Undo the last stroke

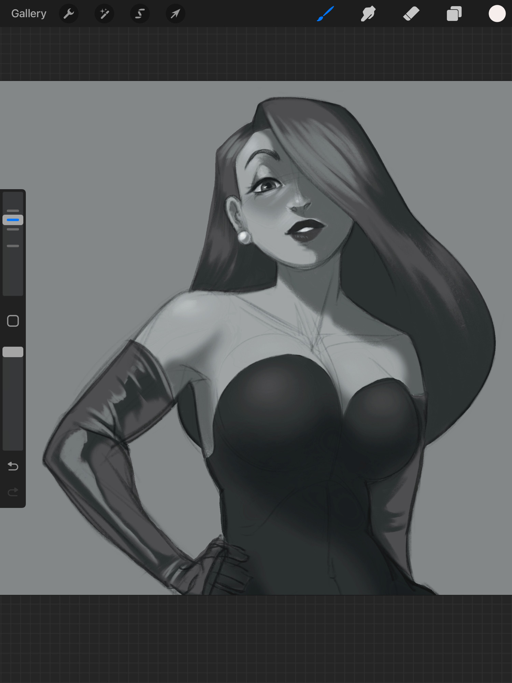(x=13, y=466)
